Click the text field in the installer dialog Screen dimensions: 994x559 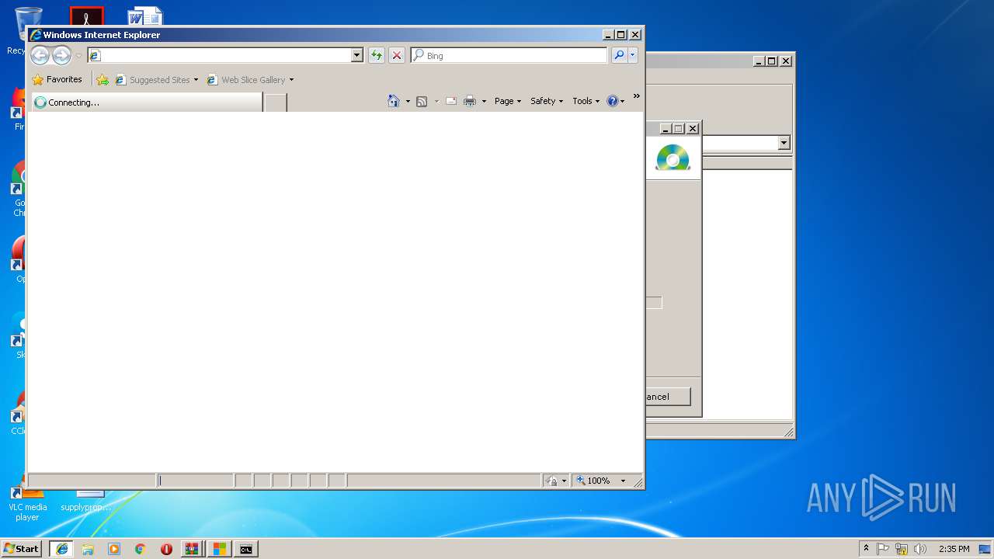click(x=654, y=303)
